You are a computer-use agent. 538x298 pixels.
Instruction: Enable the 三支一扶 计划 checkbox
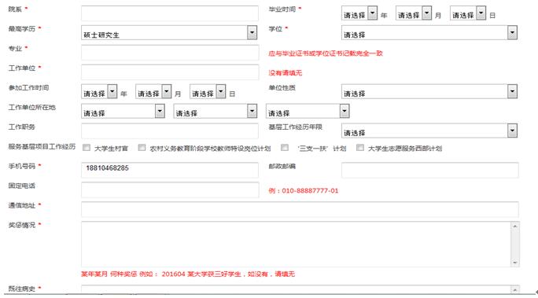pyautogui.click(x=285, y=148)
